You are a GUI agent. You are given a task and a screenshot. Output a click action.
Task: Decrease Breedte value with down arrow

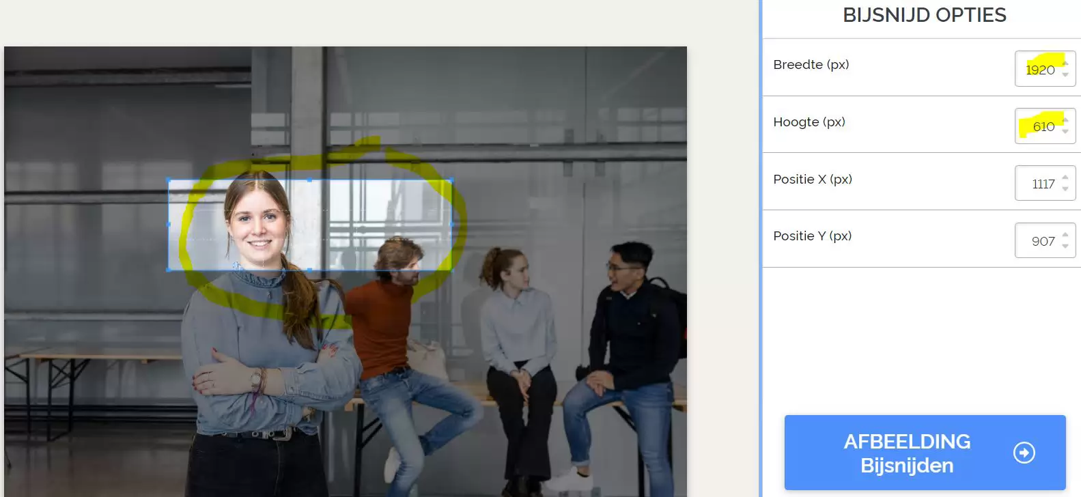click(1065, 74)
